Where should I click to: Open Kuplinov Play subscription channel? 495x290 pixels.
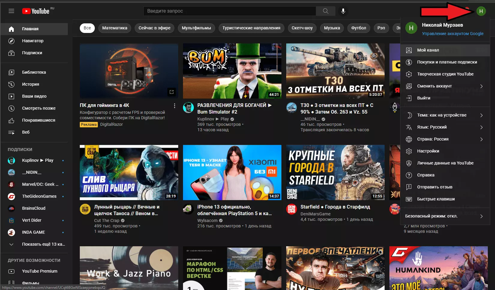coord(34,160)
